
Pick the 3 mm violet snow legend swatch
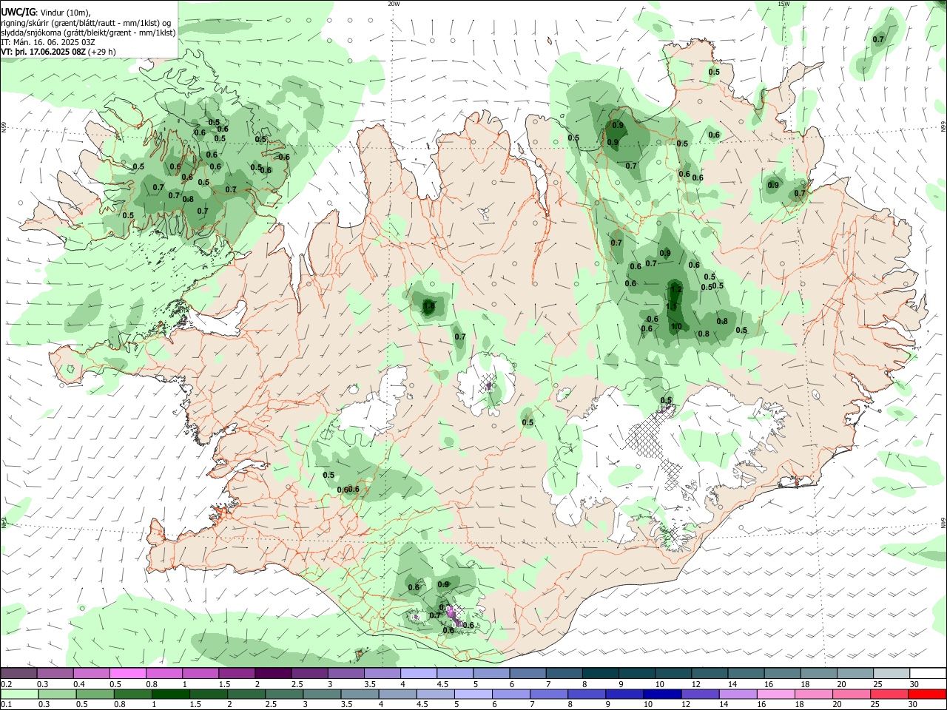pos(346,674)
